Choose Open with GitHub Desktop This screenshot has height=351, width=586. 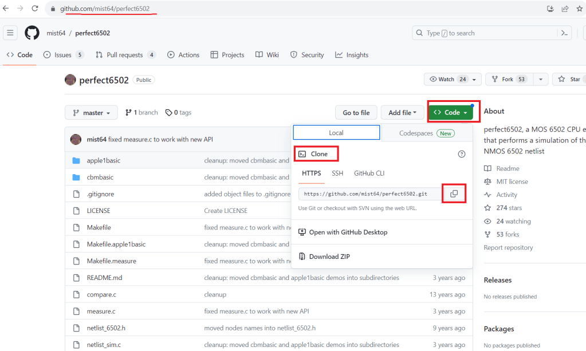point(348,232)
